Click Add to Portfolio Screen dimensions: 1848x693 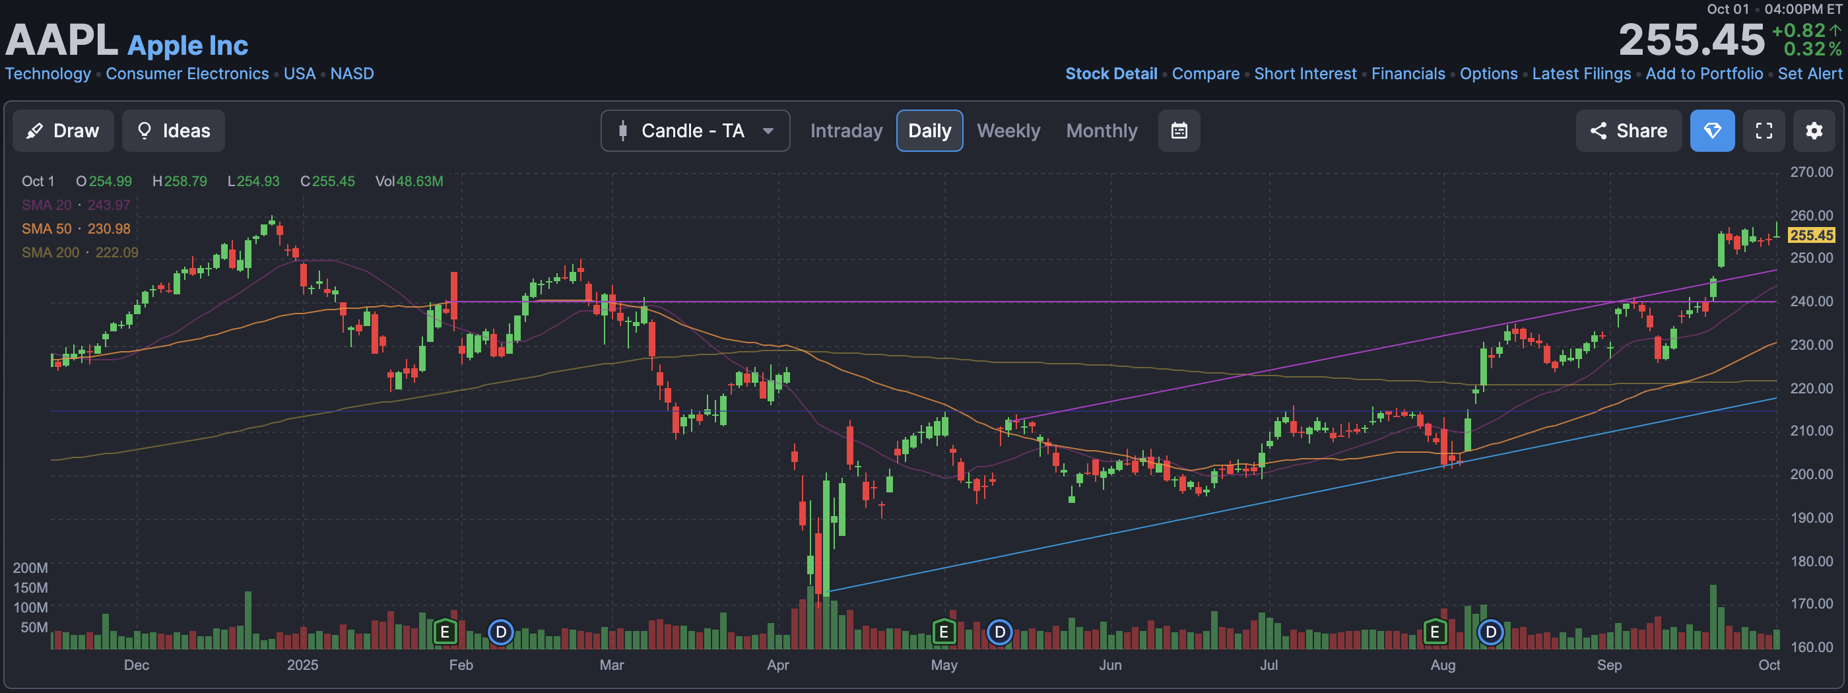coord(1704,74)
